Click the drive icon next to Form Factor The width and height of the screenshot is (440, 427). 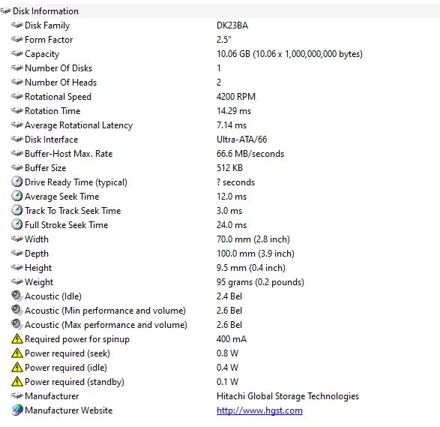pos(16,39)
